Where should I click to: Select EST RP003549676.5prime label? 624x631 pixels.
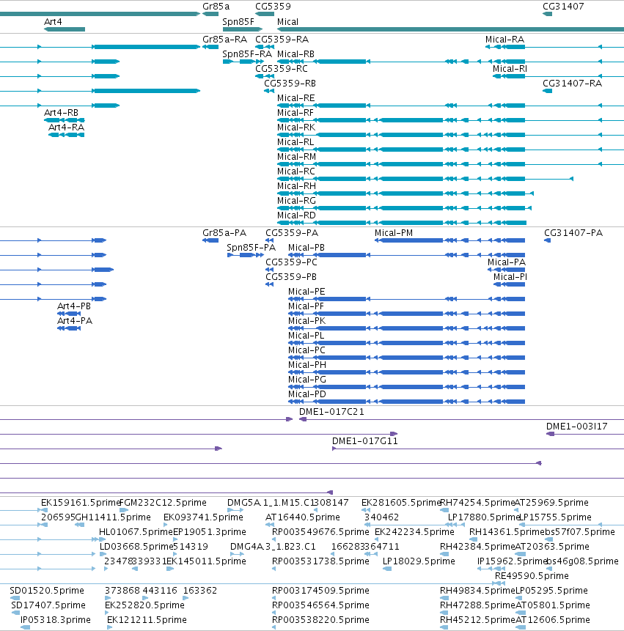(x=320, y=532)
